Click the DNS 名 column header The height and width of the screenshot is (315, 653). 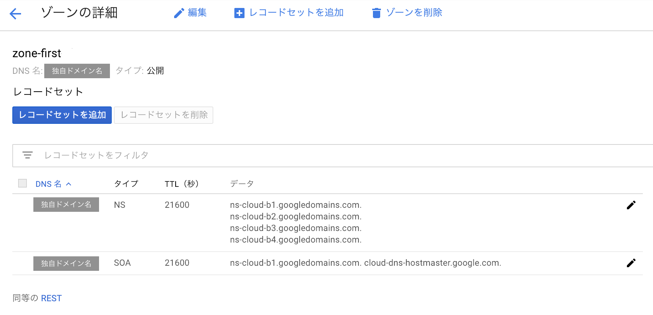coord(49,184)
